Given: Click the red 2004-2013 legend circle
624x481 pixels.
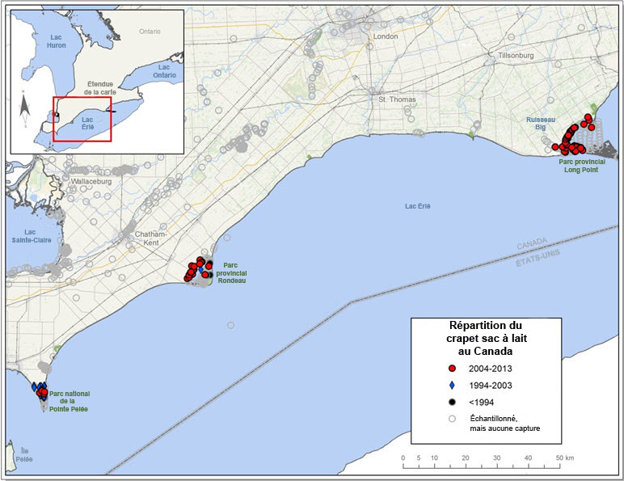Looking at the screenshot, I should click(453, 369).
